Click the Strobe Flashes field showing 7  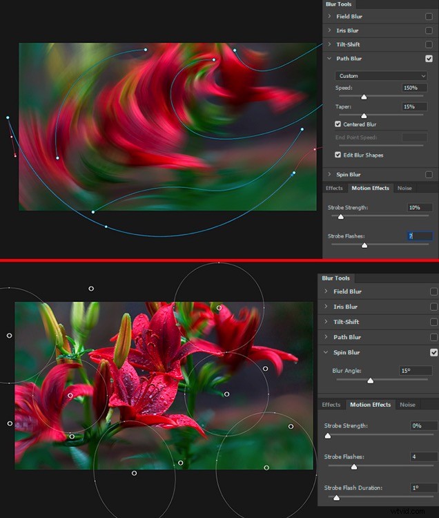click(420, 236)
